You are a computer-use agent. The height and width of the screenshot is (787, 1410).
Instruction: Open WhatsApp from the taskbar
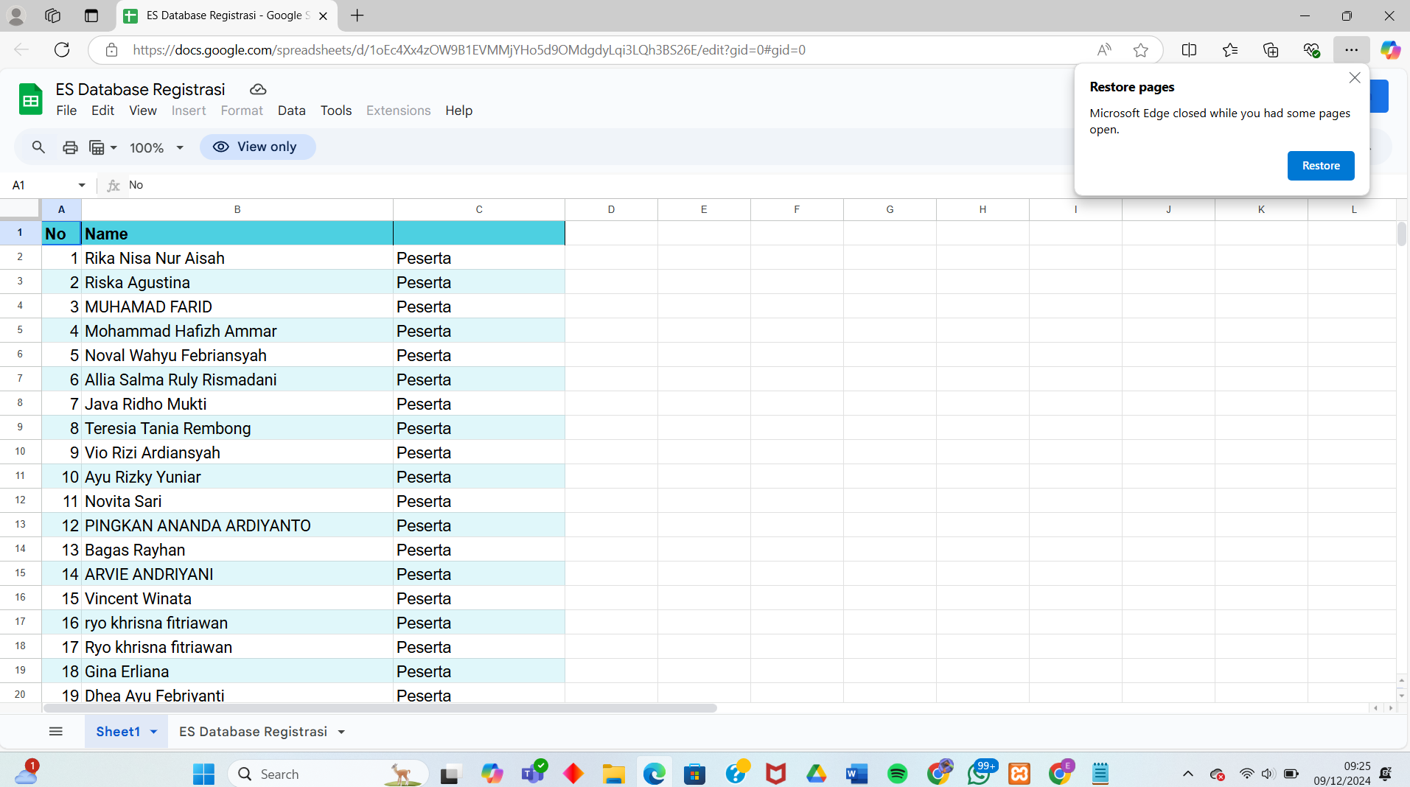pos(980,774)
